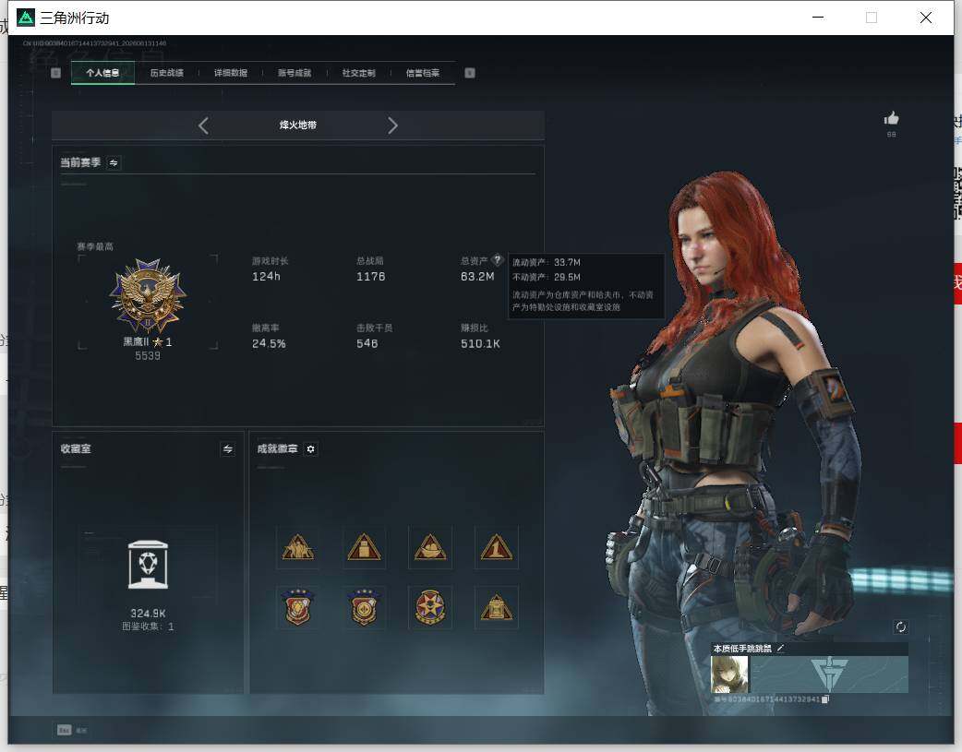Open 成就徽章 settings gear
962x752 pixels.
pos(310,449)
